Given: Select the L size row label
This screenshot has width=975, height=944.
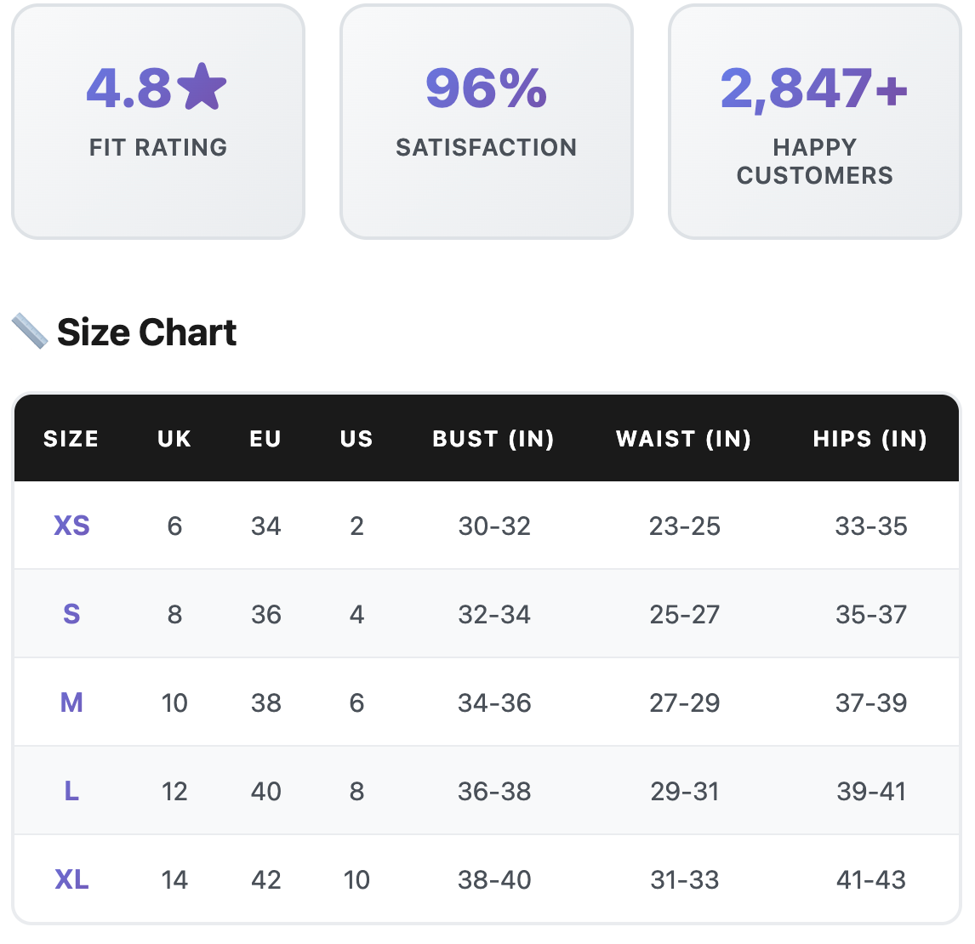Looking at the screenshot, I should (x=71, y=791).
